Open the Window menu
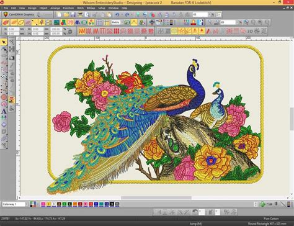The width and height of the screenshot is (294, 226). (x=114, y=8)
